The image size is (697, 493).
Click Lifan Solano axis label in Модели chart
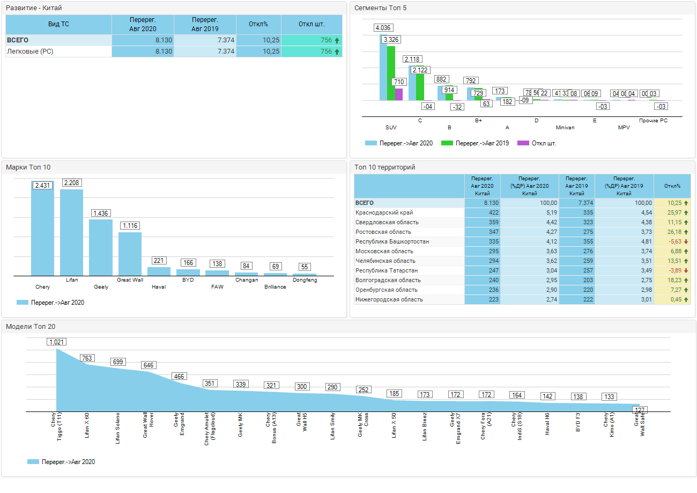(118, 428)
